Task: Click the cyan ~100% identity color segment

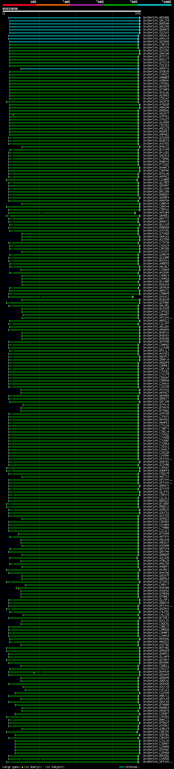Action: click(155, 5)
